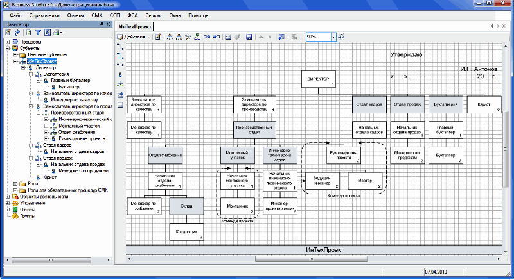Image resolution: width=514 pixels, height=280 pixels.
Task: Open the ФСА menu
Action: coord(132,15)
